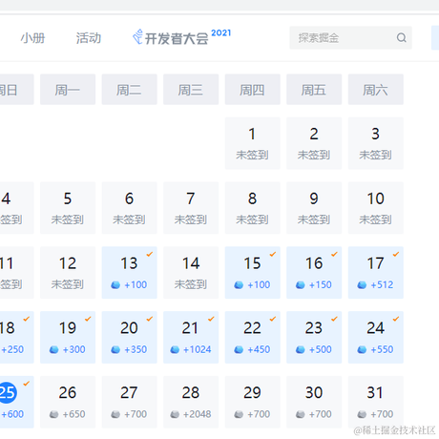Click +550 reward on day 24

[382, 349]
